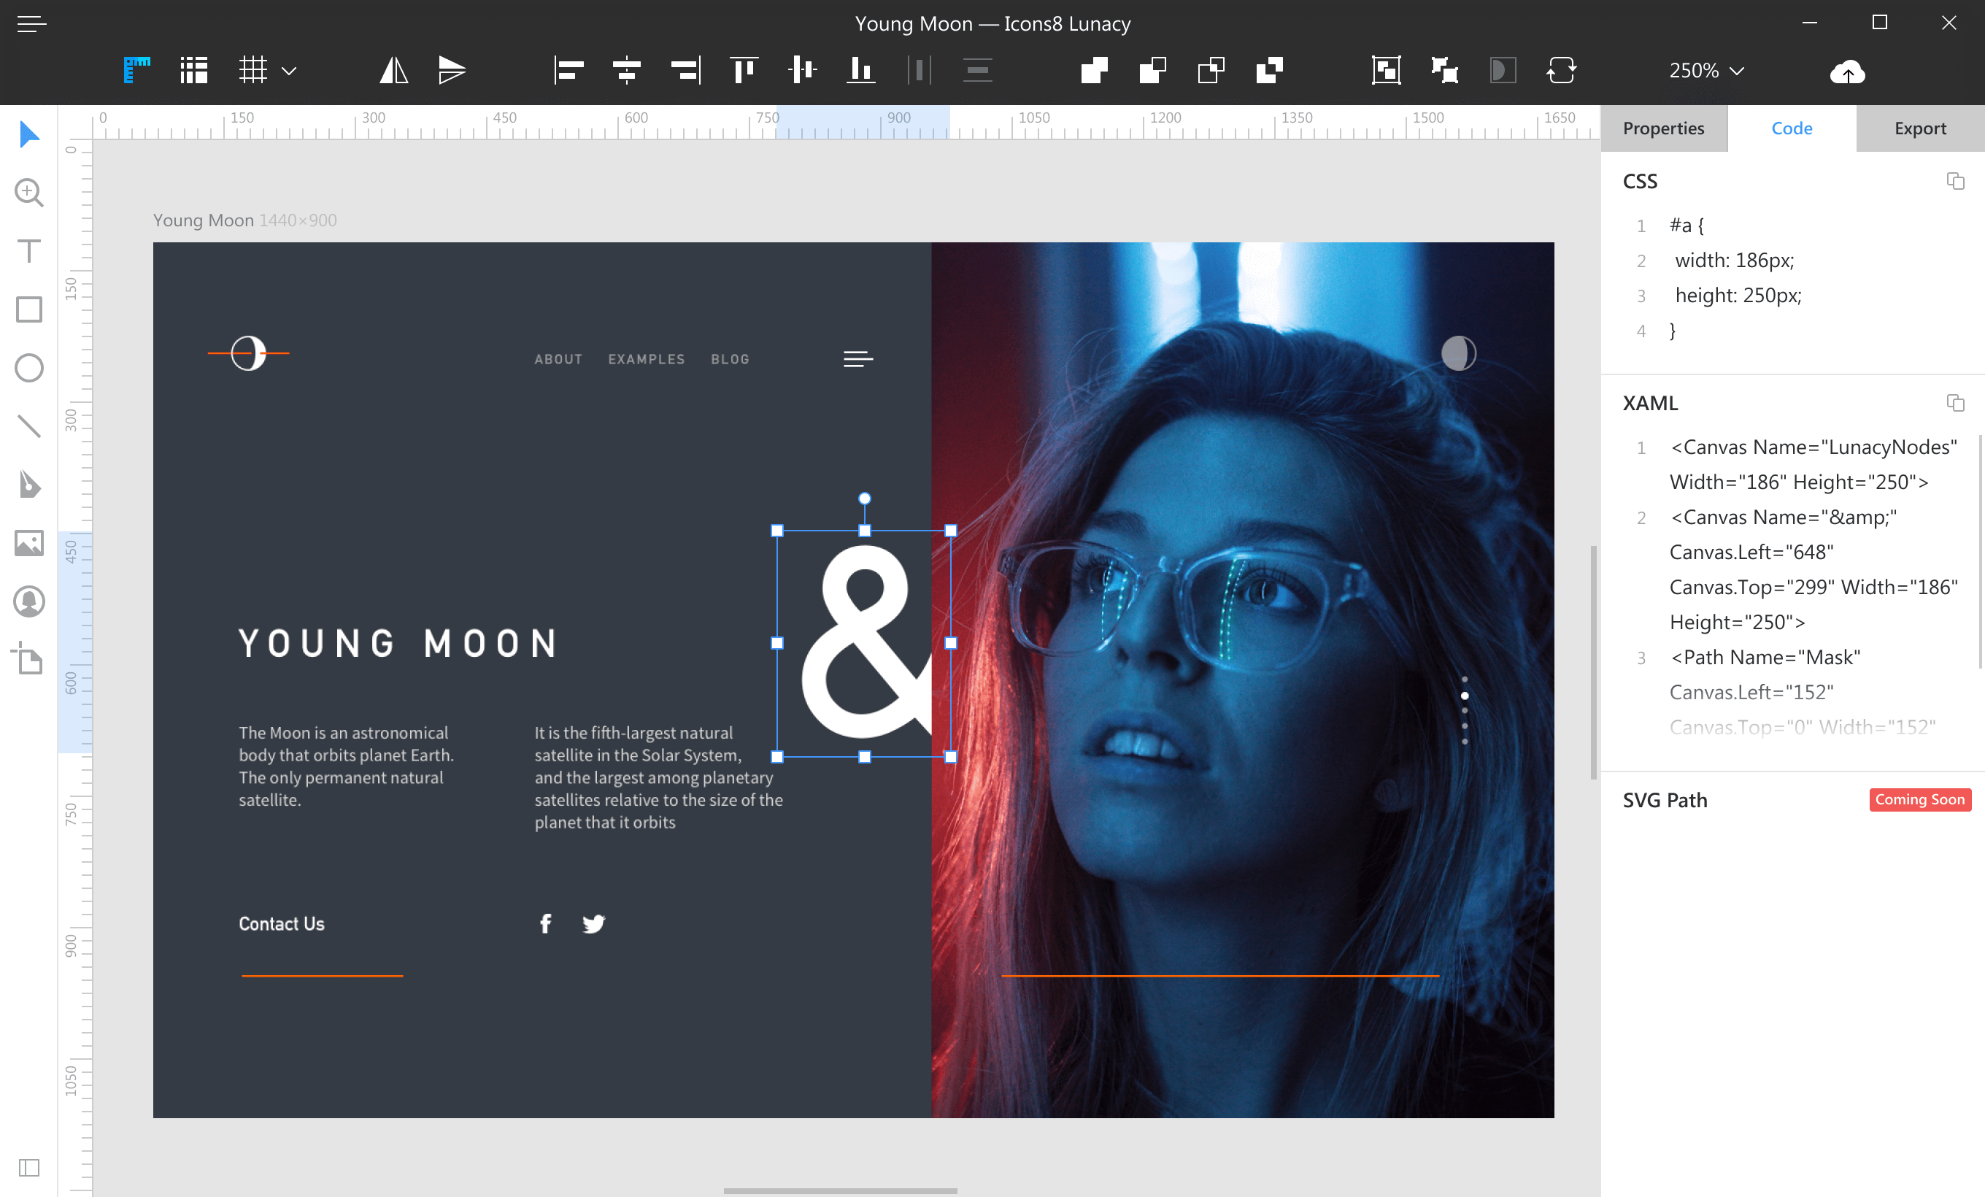Upload the document to the cloud

tap(1847, 72)
